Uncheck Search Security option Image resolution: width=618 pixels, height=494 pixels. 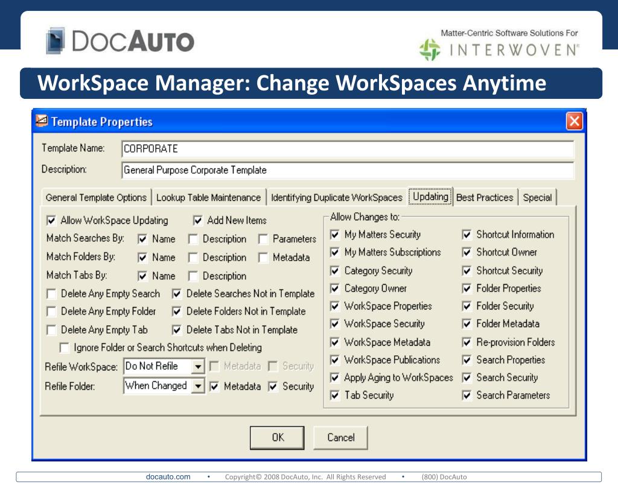pyautogui.click(x=467, y=378)
